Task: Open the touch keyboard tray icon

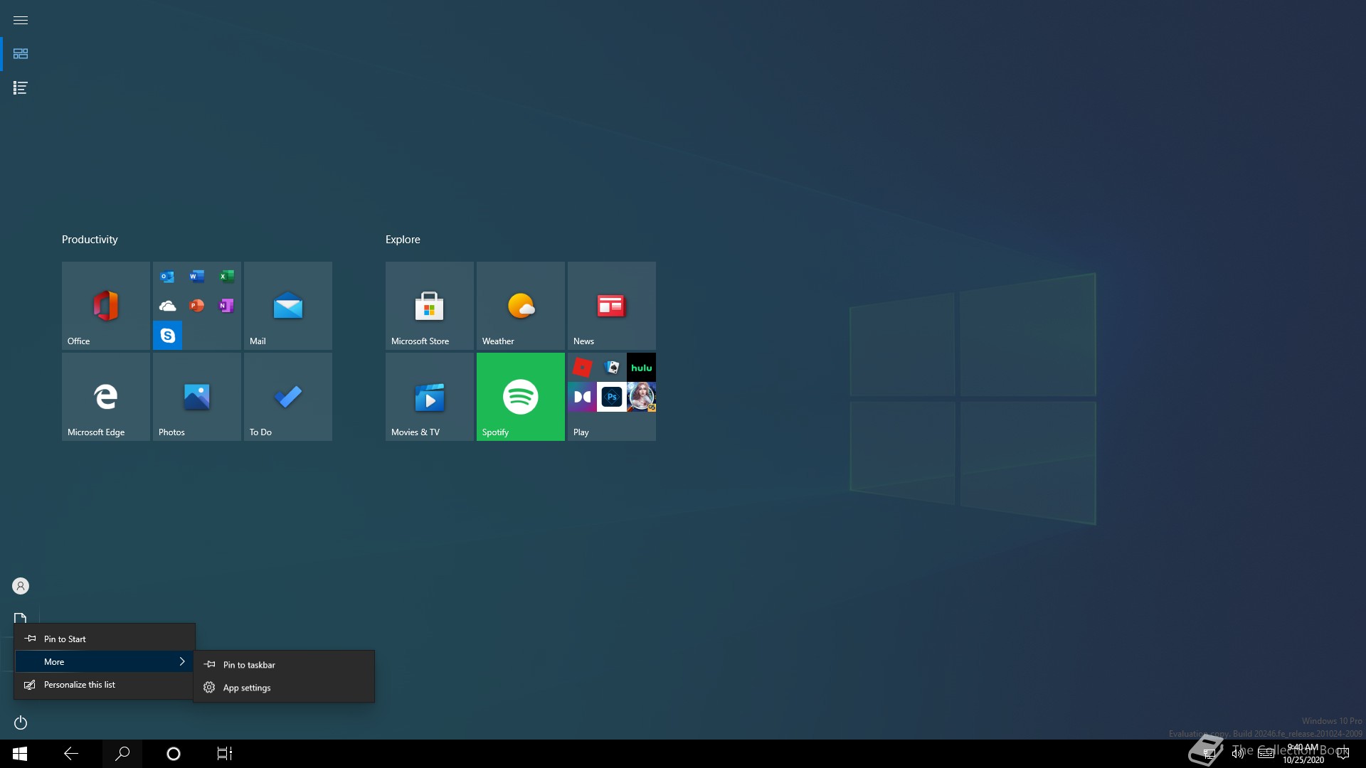Action: click(1266, 754)
